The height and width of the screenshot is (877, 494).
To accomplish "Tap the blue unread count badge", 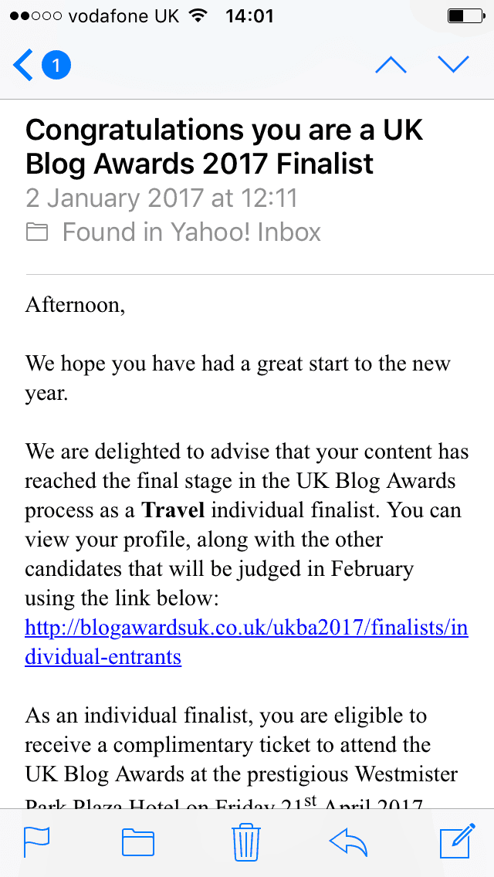I will pyautogui.click(x=56, y=66).
